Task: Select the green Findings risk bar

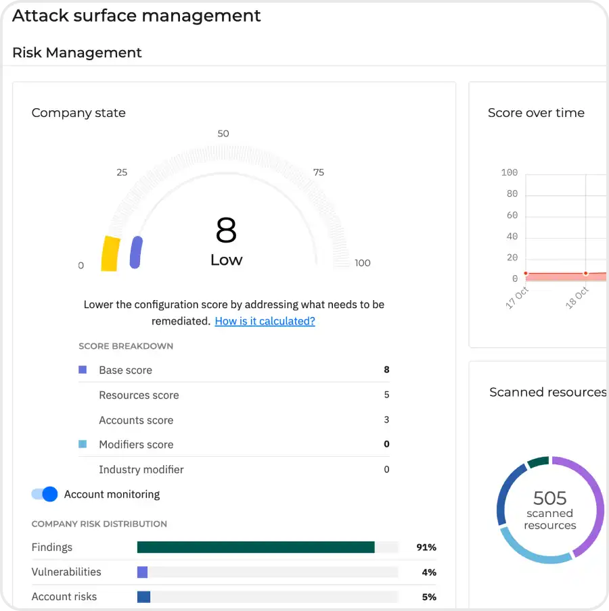Action: [x=256, y=547]
